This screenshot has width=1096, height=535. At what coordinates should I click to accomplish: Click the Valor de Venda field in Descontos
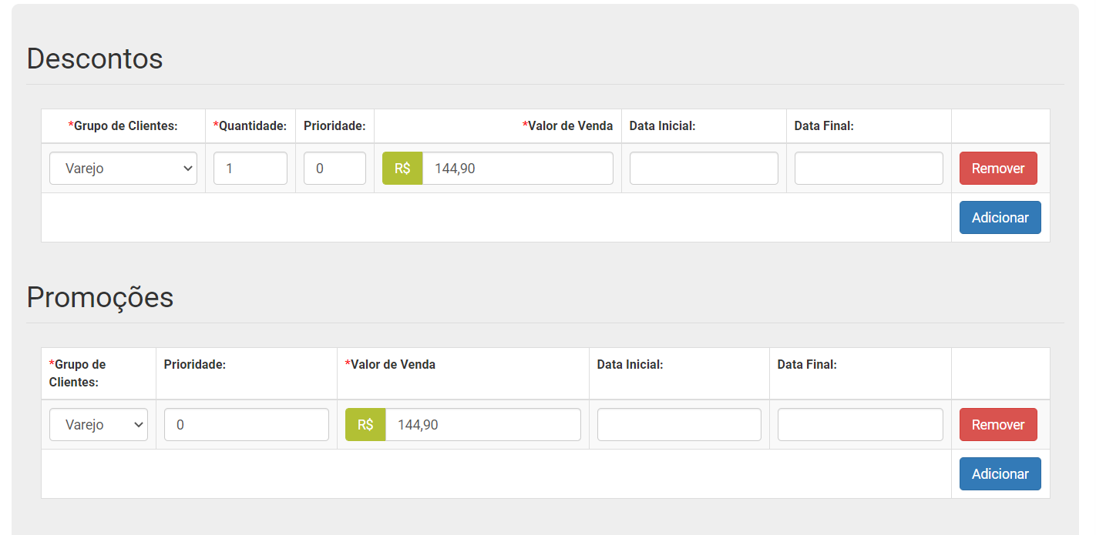[517, 169]
